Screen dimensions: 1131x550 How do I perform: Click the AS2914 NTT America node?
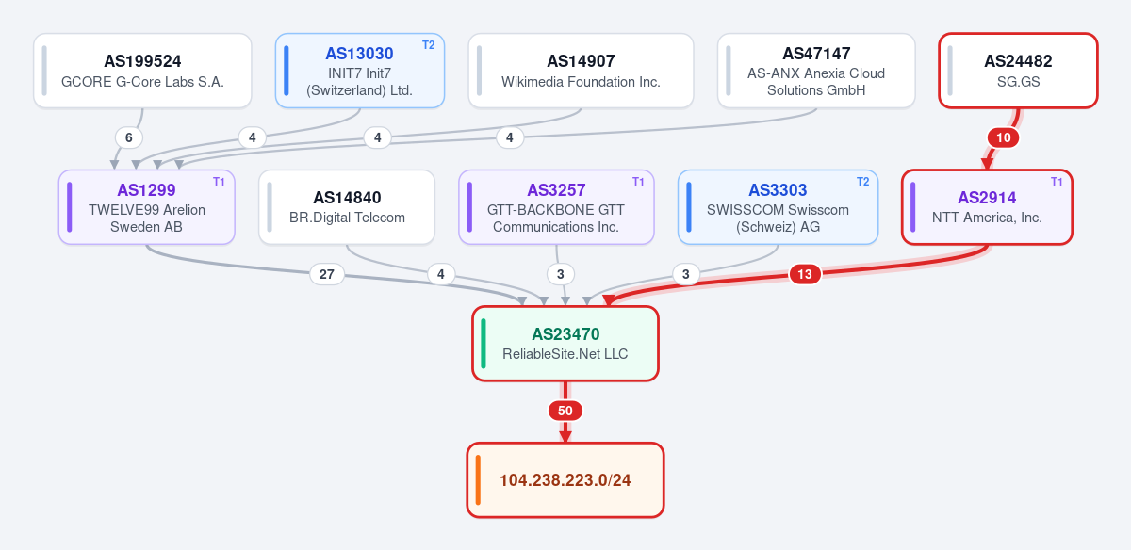coord(987,207)
